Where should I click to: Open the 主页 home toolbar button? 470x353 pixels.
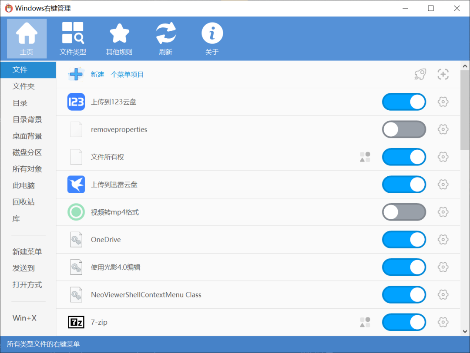coord(27,38)
